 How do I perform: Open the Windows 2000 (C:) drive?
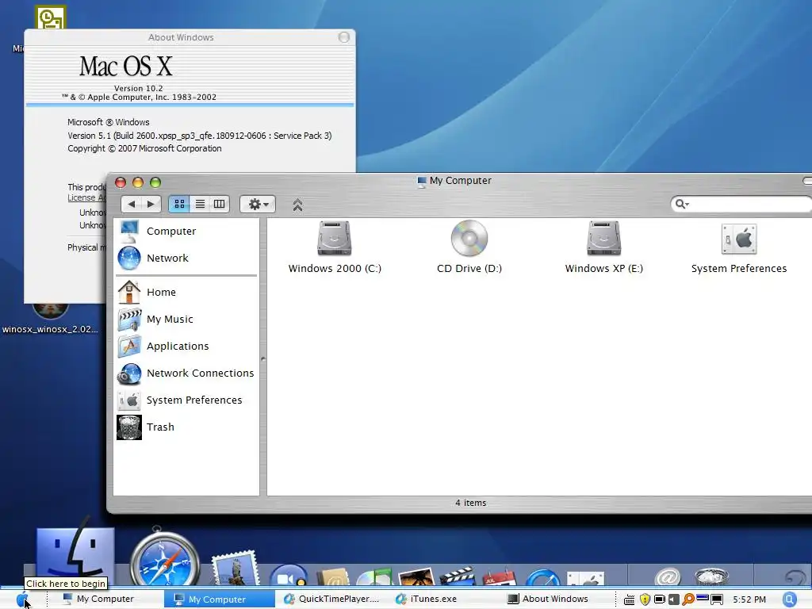[x=335, y=247]
